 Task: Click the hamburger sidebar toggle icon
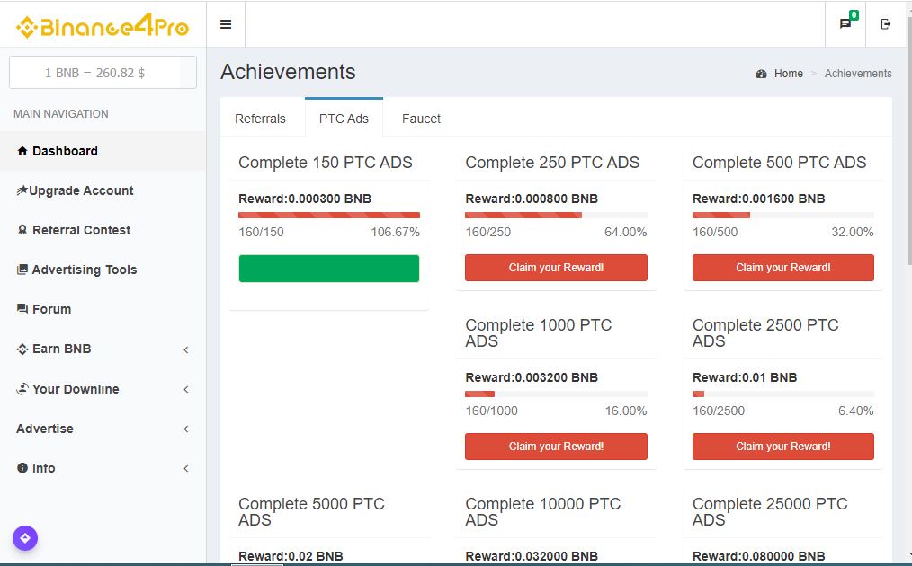[x=226, y=24]
